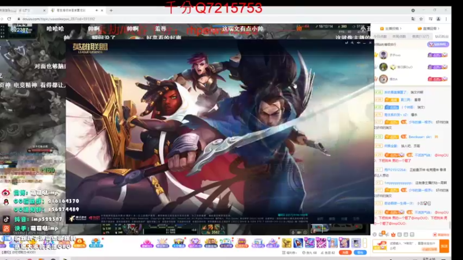Select the golden crown task icon
Image resolution: width=463 pixels, height=260 pixels.
[211, 243]
